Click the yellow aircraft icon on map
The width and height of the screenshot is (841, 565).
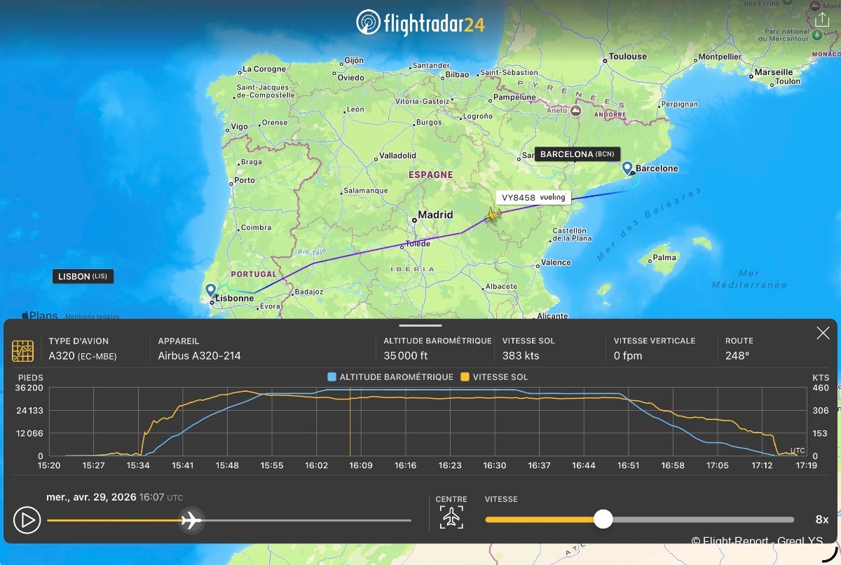493,215
